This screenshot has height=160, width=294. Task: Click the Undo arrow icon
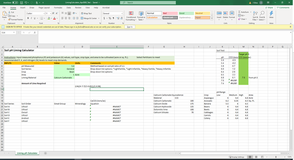pyautogui.click(x=26, y=3)
